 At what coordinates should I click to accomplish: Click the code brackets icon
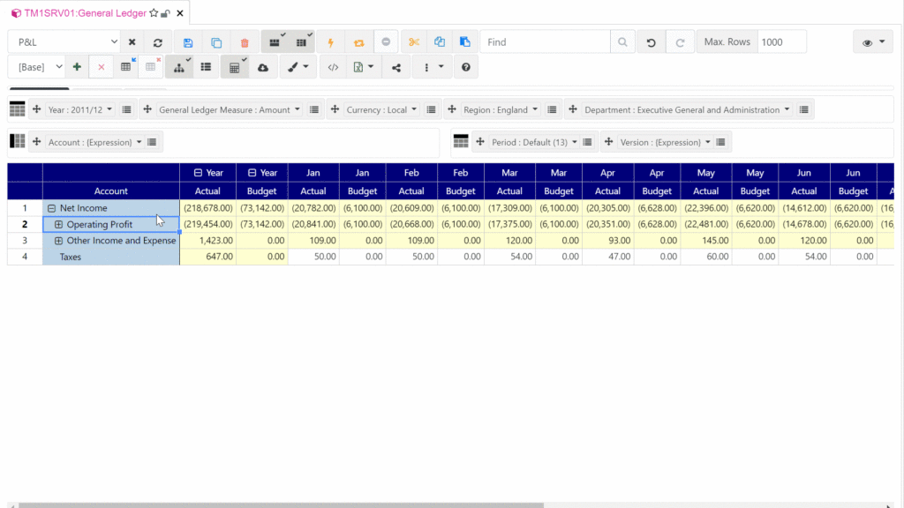(333, 67)
